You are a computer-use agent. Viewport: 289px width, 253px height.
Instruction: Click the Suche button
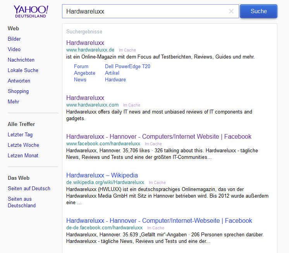point(258,11)
